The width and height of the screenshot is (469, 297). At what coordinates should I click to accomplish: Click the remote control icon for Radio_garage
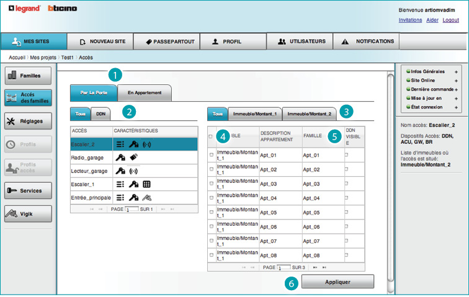point(134,157)
